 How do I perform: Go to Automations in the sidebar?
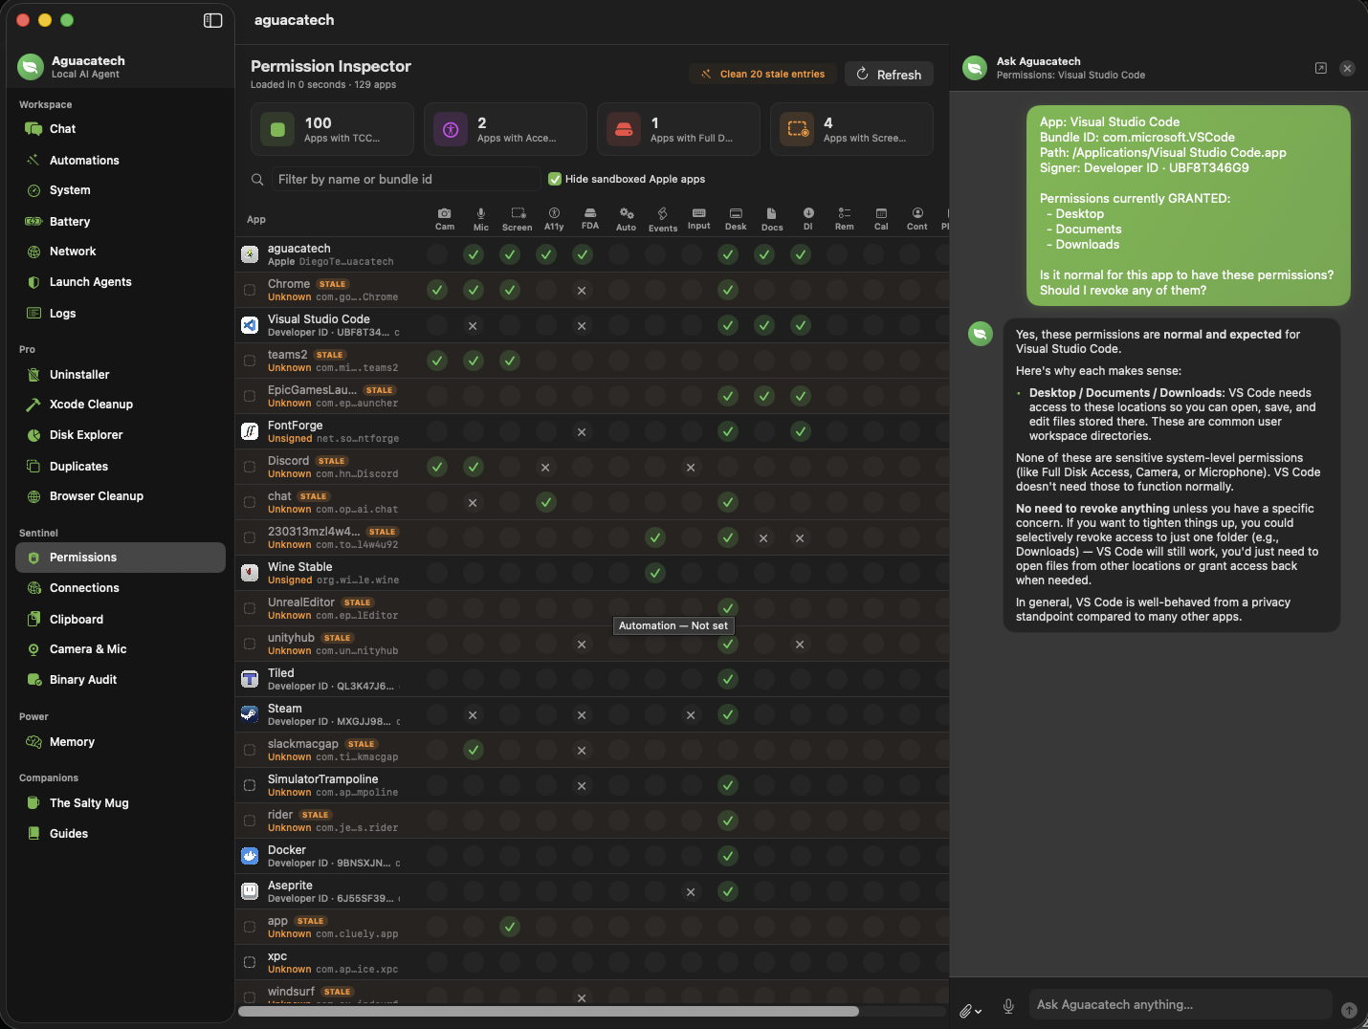[121, 161]
